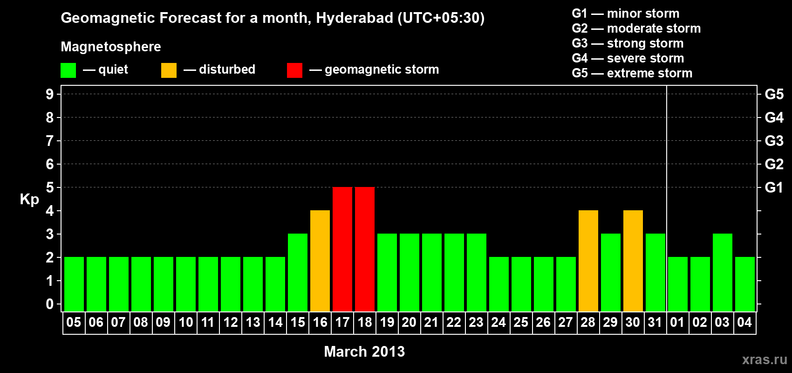792x373 pixels.
Task: Click the date label 25
Action: 521,322
